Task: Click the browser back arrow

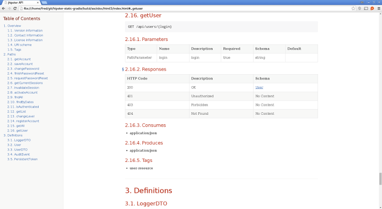Action: coord(4,9)
